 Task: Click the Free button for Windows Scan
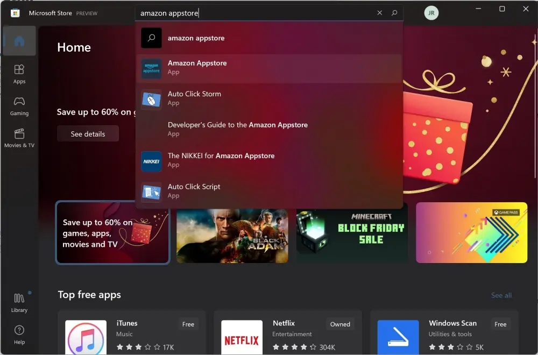click(500, 324)
